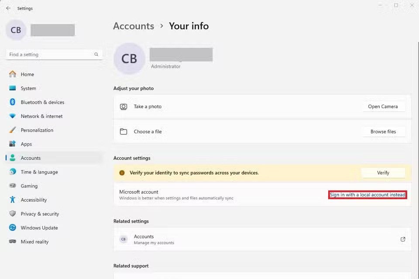Select the Network & internet wifi icon
419x279 pixels.
(x=13, y=116)
